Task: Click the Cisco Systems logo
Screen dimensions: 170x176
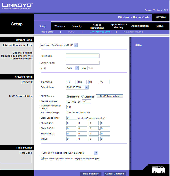Action: (x=158, y=170)
